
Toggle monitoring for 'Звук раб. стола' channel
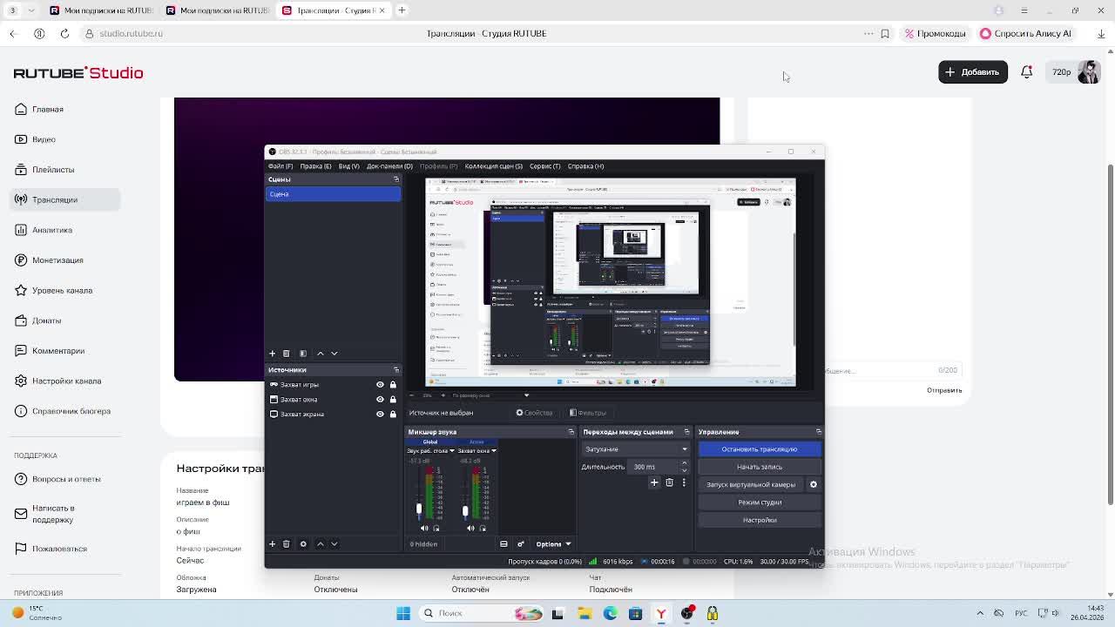436,528
